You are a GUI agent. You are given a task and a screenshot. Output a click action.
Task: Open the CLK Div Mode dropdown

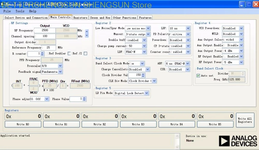pyautogui.click(x=154, y=81)
